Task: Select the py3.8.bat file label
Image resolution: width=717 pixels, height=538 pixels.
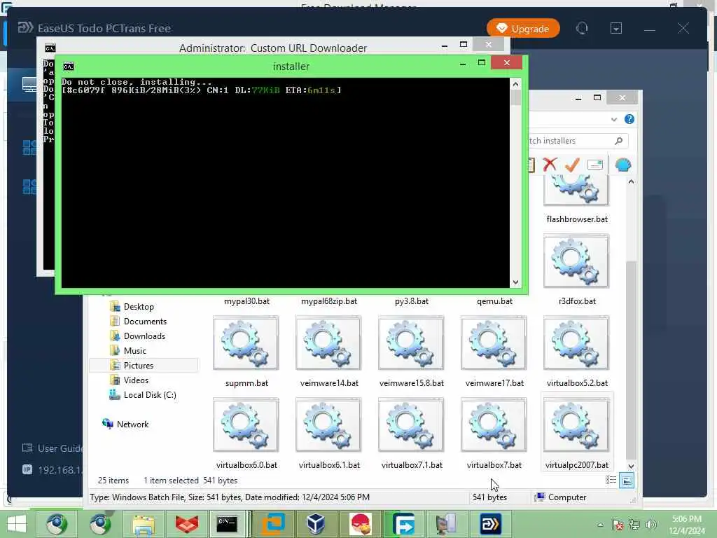Action: (412, 301)
